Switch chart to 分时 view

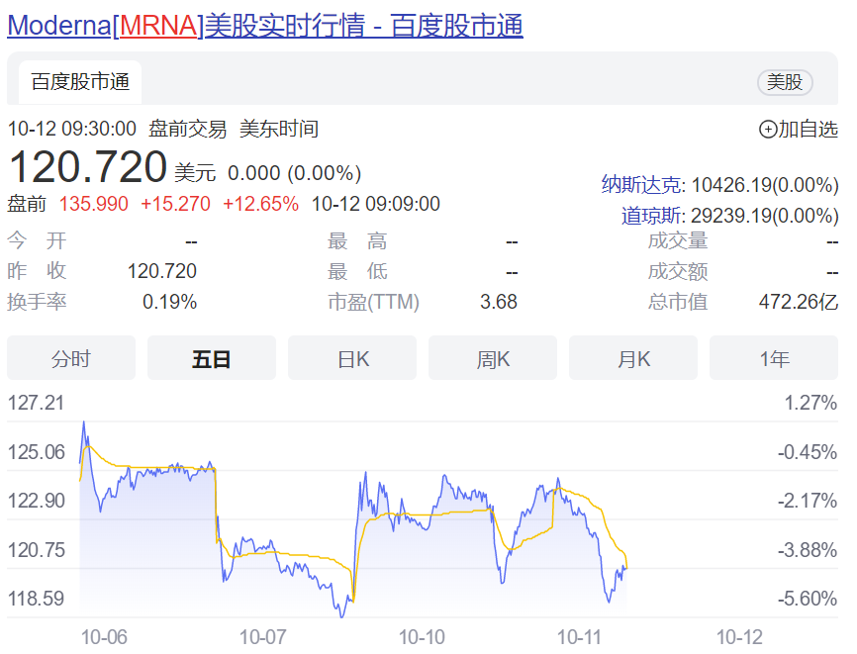pyautogui.click(x=71, y=358)
